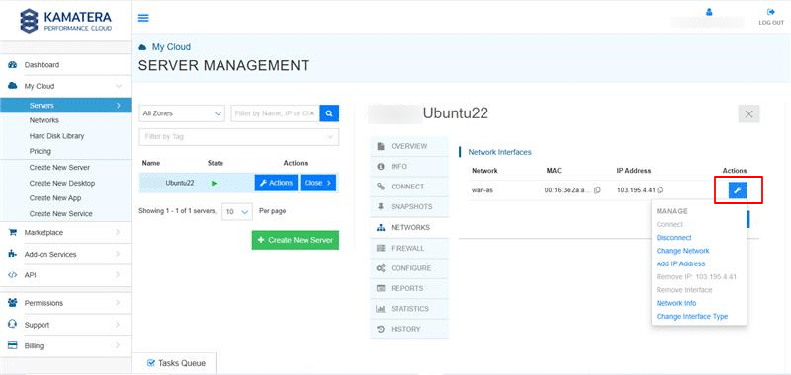This screenshot has width=791, height=375.
Task: Copy IP address 103.195.4.41 with copy icon
Action: pyautogui.click(x=659, y=190)
